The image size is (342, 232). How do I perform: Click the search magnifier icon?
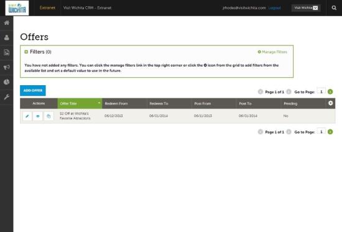click(x=334, y=8)
